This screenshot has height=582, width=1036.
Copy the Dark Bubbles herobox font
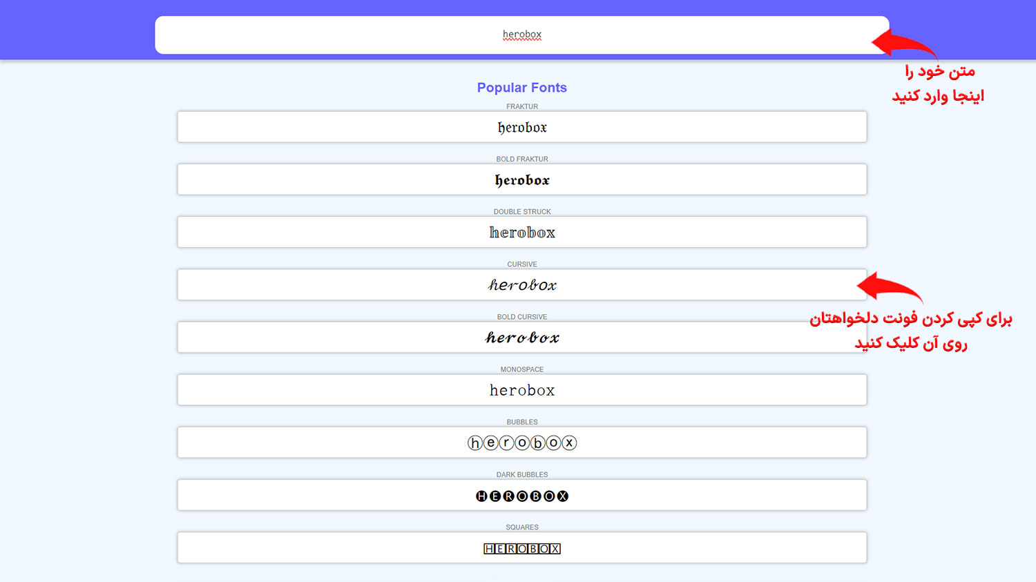point(522,495)
